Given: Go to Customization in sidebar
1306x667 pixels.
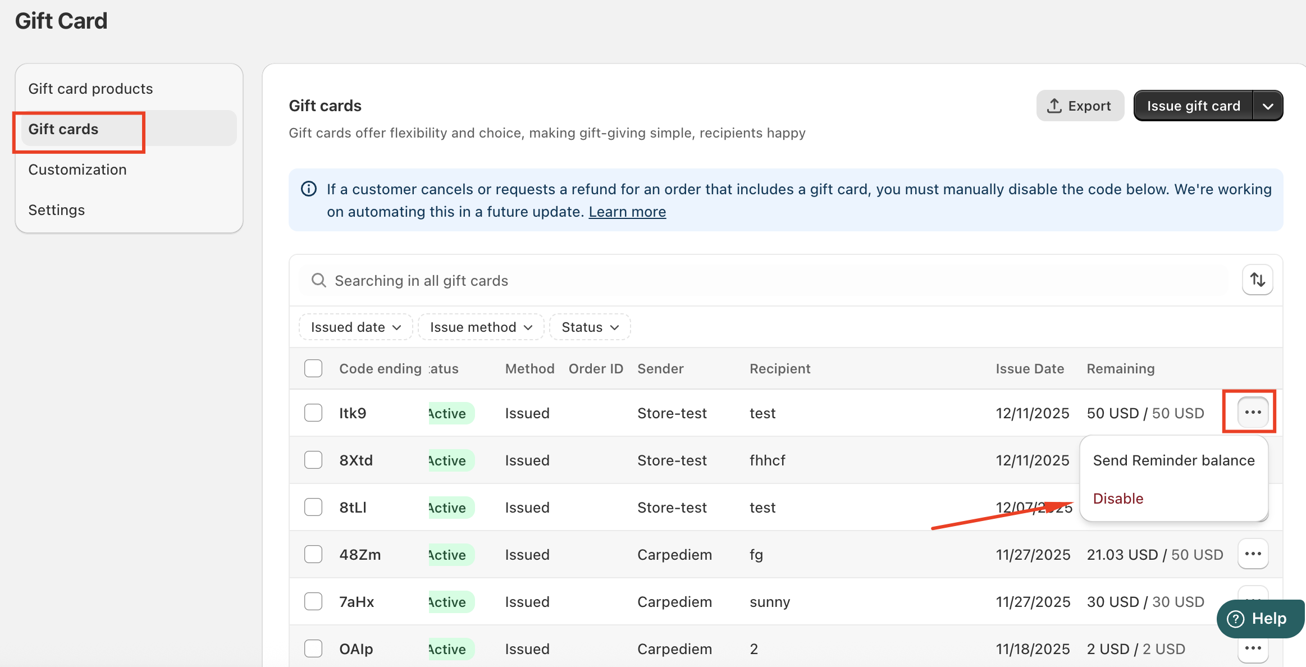Looking at the screenshot, I should point(77,170).
